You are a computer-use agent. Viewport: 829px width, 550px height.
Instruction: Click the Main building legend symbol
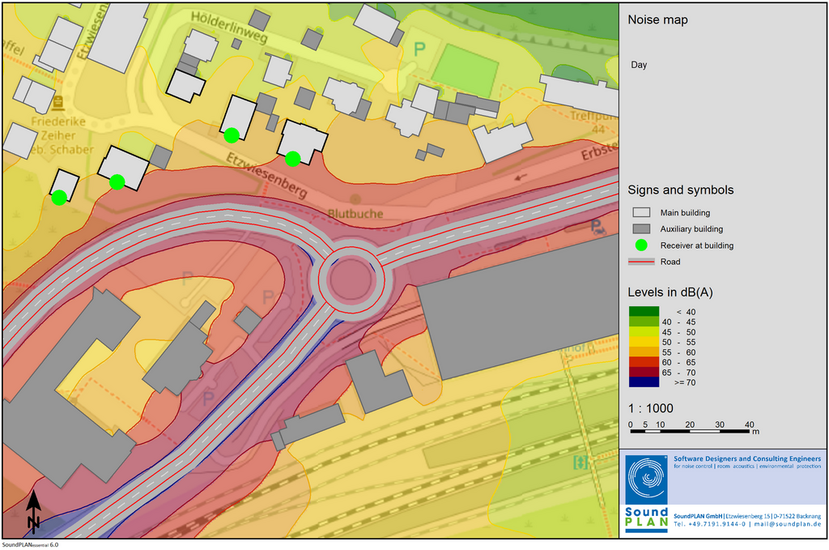(642, 213)
